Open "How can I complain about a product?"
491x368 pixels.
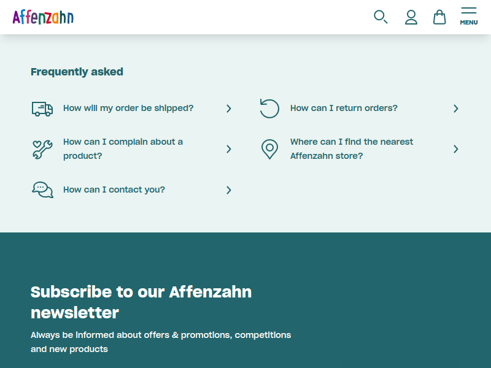[123, 149]
